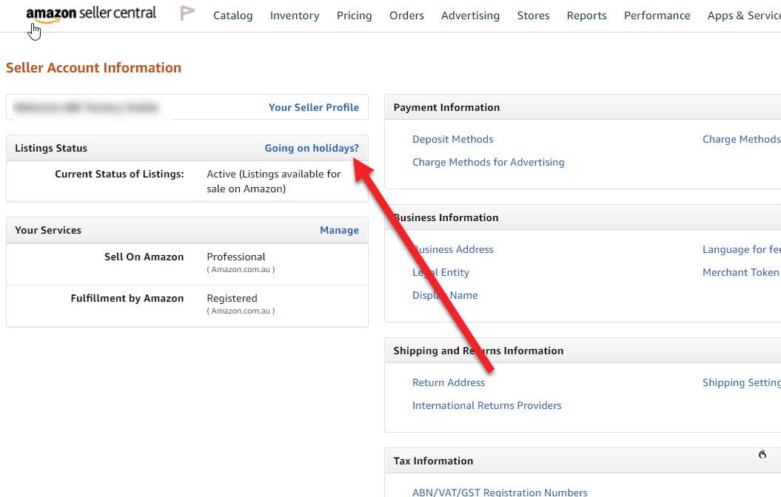This screenshot has height=497, width=781.
Task: Open the Reports menu
Action: [586, 16]
